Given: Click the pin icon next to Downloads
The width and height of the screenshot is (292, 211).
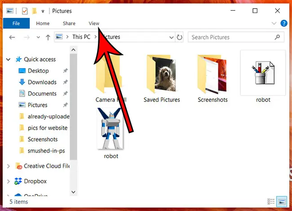Looking at the screenshot, I should click(65, 82).
